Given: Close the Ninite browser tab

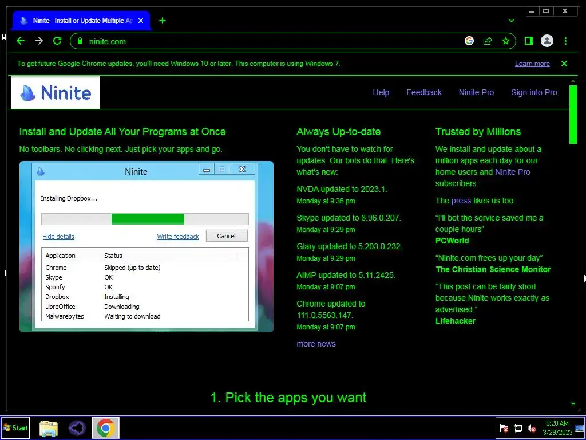Looking at the screenshot, I should pyautogui.click(x=141, y=21).
